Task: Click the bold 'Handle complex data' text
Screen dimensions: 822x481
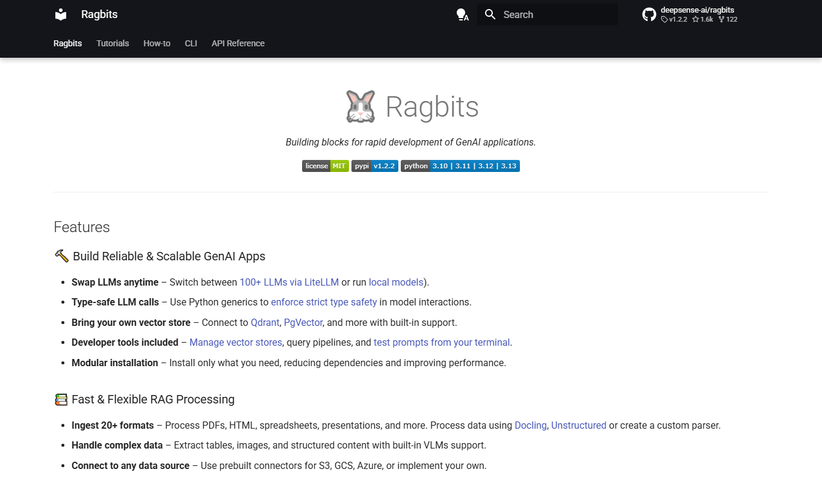Action: click(117, 445)
